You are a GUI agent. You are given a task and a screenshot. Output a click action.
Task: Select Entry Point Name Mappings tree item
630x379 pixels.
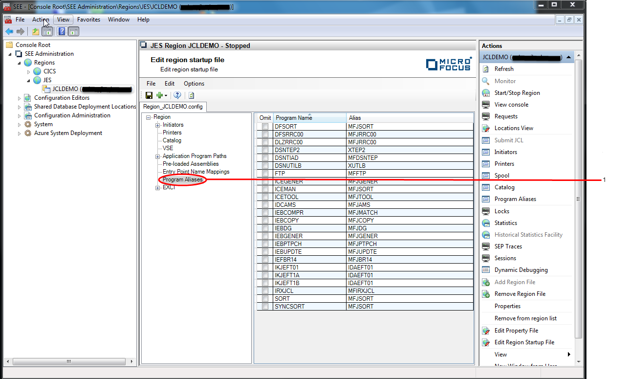(x=196, y=172)
